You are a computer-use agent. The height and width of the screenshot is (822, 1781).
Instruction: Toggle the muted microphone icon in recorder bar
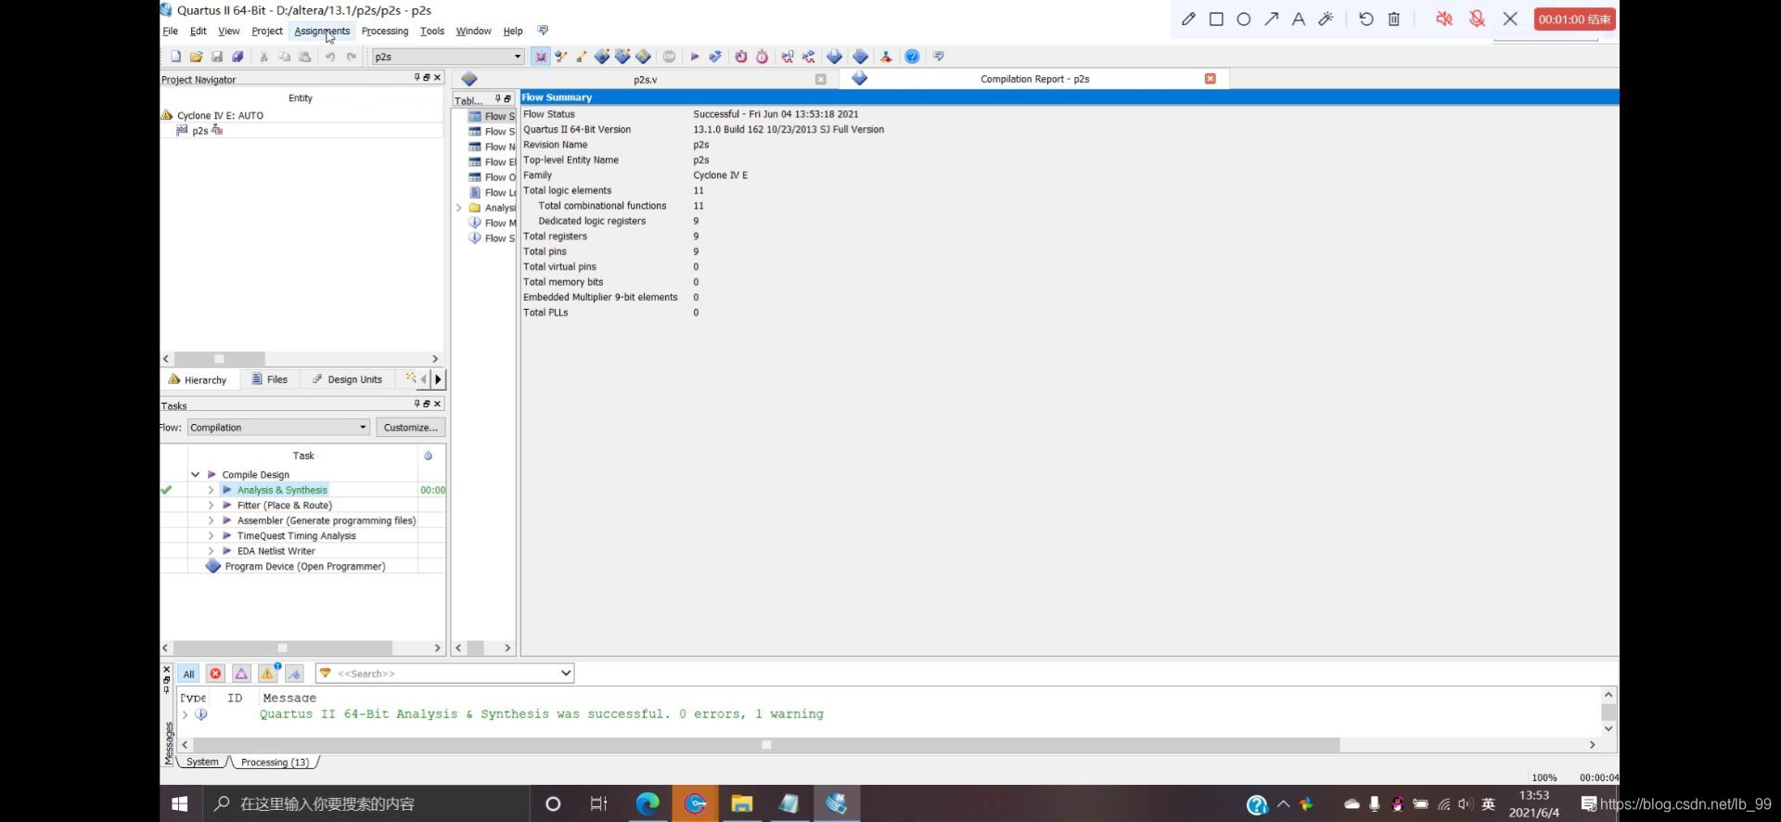click(x=1477, y=19)
